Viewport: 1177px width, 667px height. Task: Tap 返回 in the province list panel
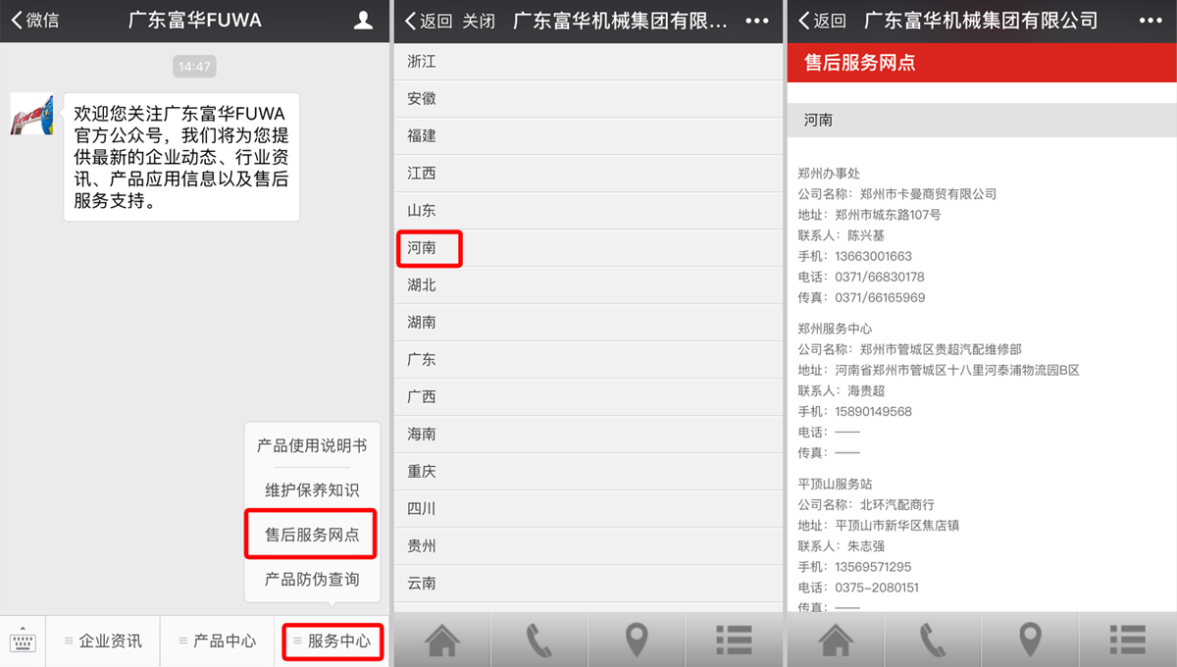[429, 21]
